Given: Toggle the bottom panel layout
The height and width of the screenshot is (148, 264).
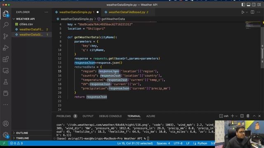Looking at the screenshot, I should 248,5.
